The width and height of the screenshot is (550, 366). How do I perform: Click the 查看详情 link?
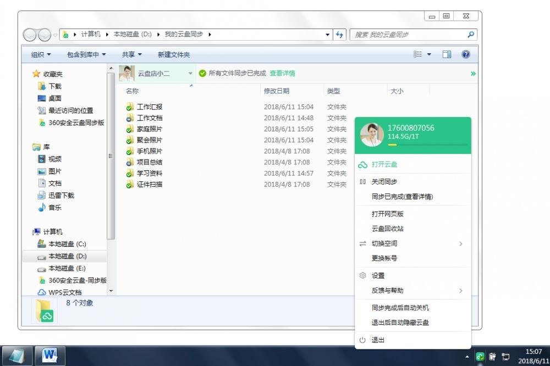[x=282, y=73]
